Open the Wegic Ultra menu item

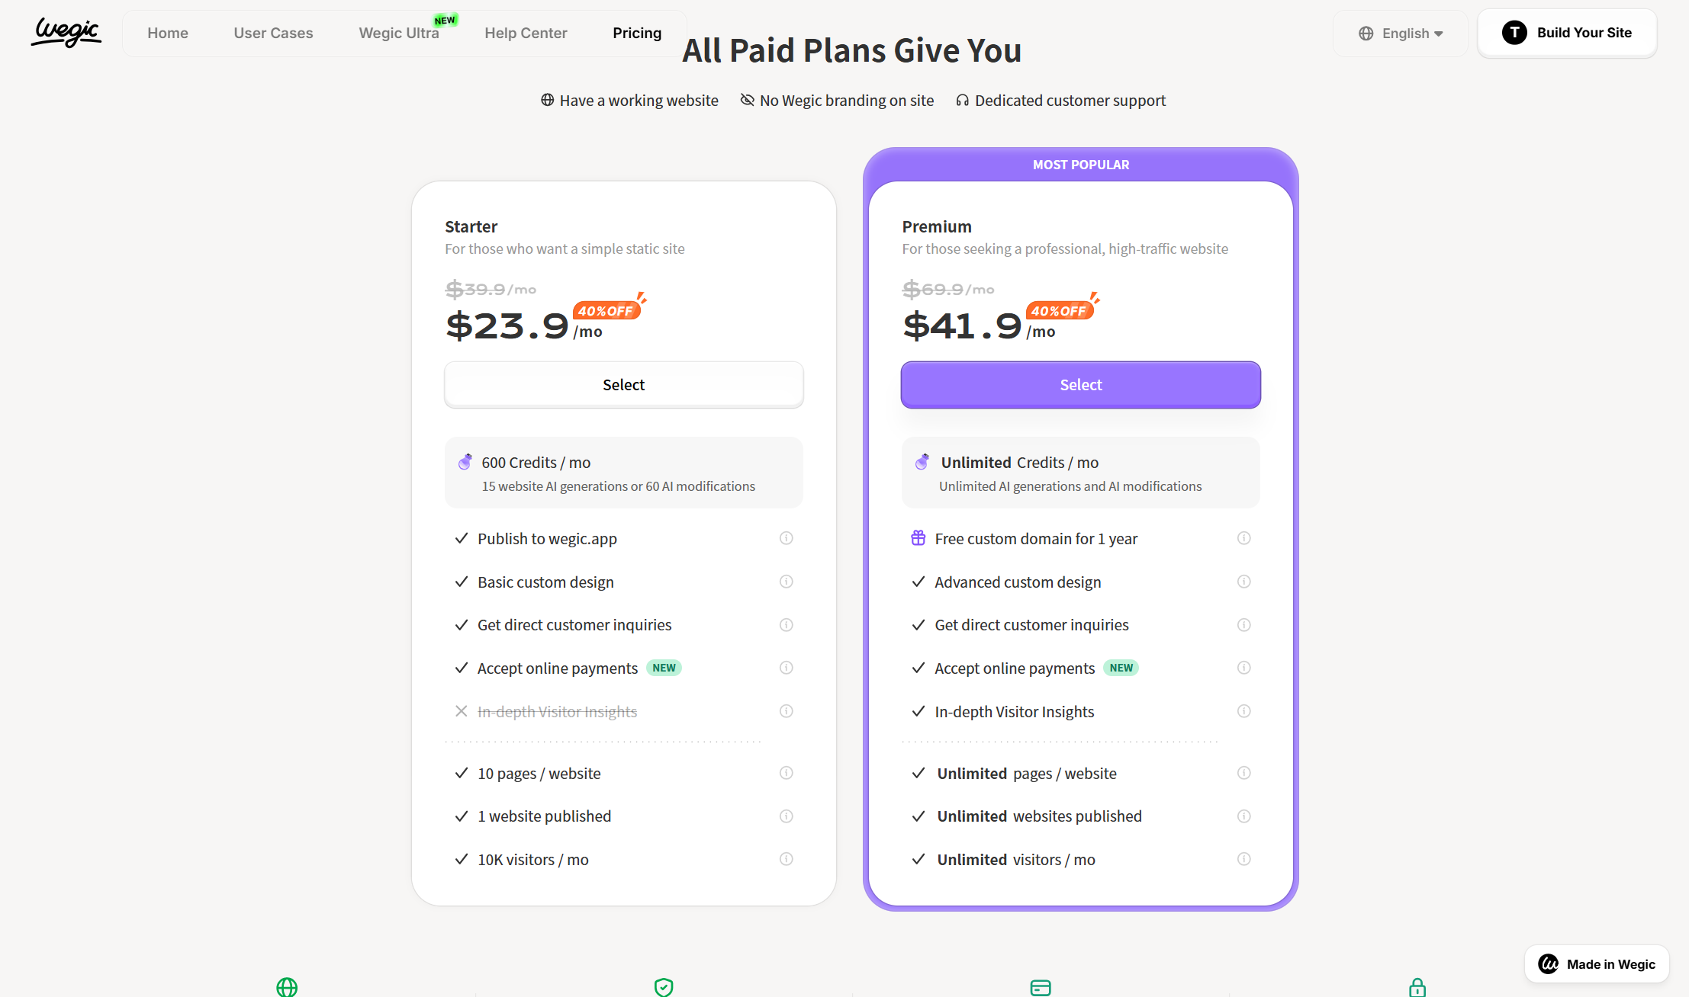[x=399, y=33]
